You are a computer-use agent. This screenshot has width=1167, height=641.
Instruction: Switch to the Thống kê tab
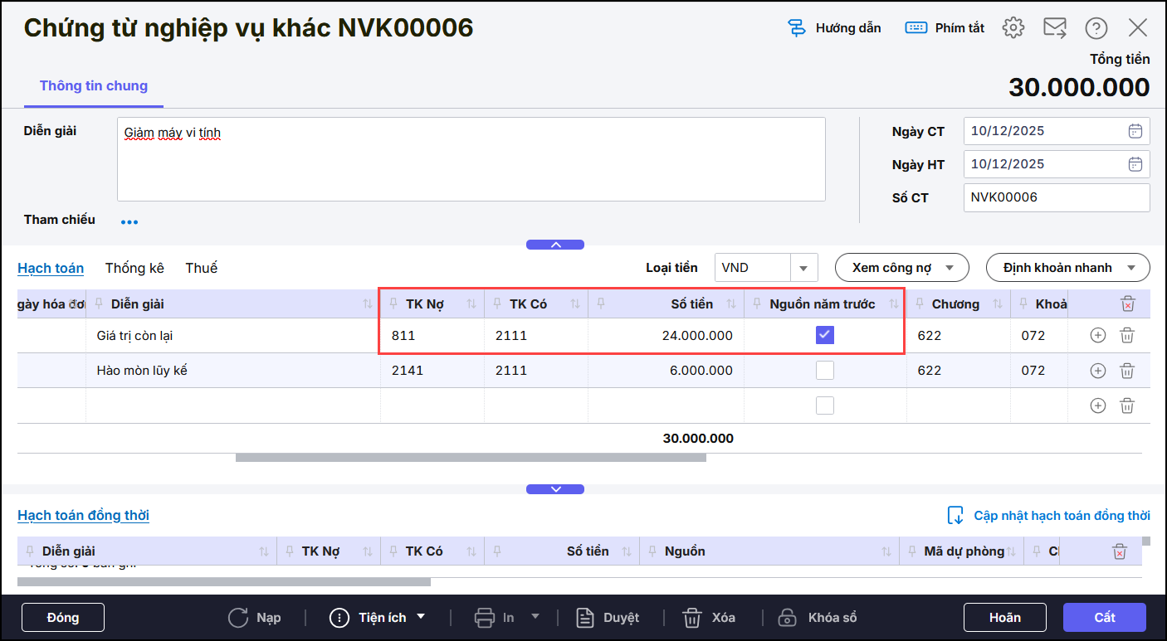point(134,268)
